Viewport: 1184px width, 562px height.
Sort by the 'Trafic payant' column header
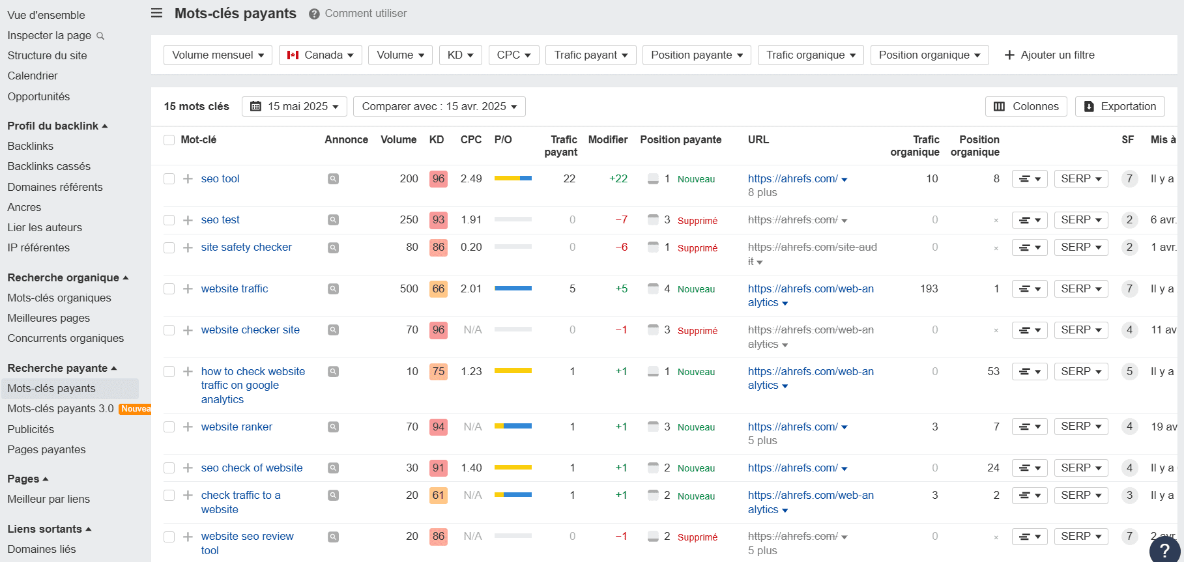coord(561,146)
